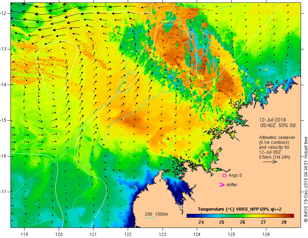This screenshot has width=308, height=238.
Task: Click the '123' longitude axis label
Action: pyautogui.click(x=162, y=234)
